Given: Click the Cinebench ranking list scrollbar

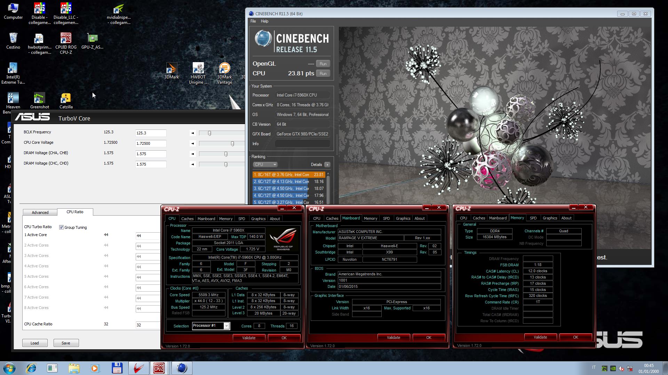Looking at the screenshot, I should point(328,187).
